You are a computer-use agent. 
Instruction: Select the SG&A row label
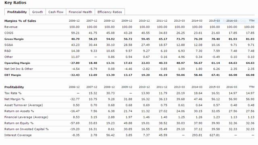[9, 45]
